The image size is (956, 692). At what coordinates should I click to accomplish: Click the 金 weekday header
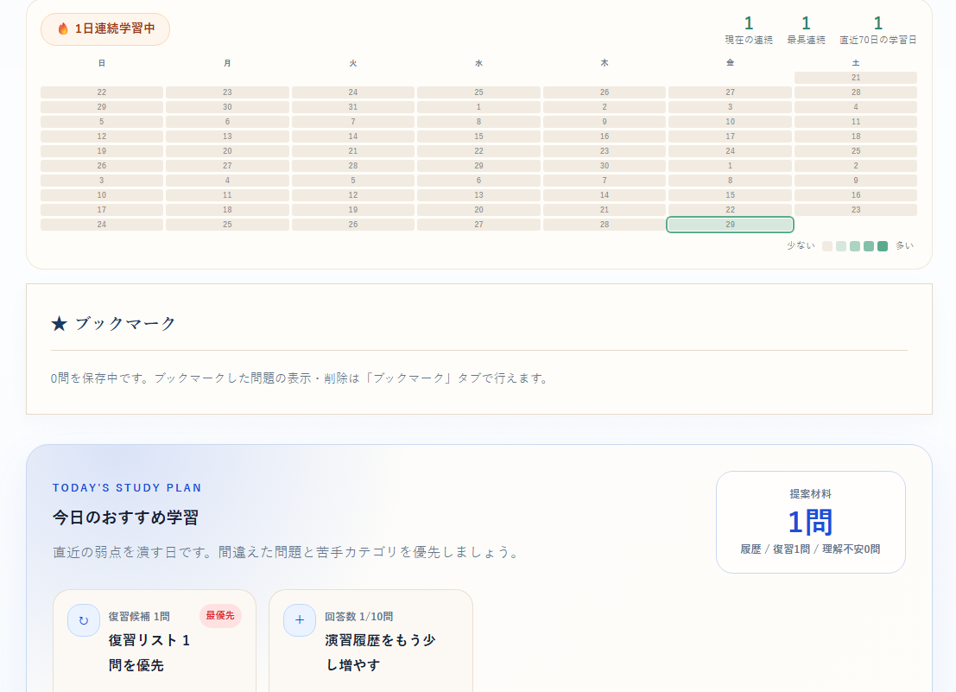pos(730,63)
